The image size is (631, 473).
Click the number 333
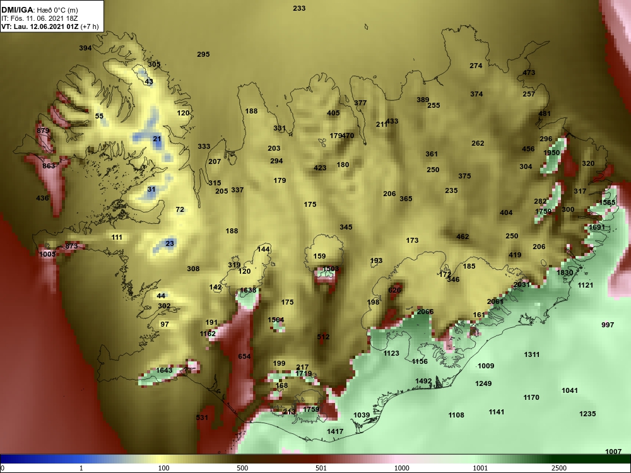204,146
